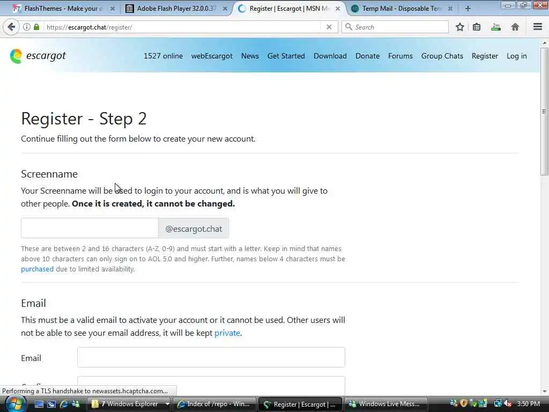Follow the private link

coord(227,333)
